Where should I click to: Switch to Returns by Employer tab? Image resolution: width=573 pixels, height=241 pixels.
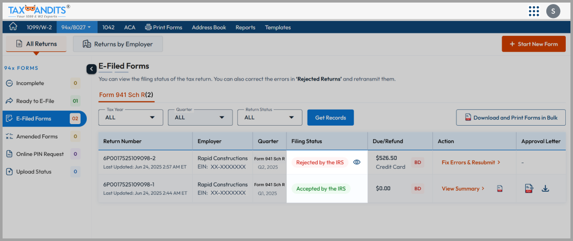pos(118,44)
